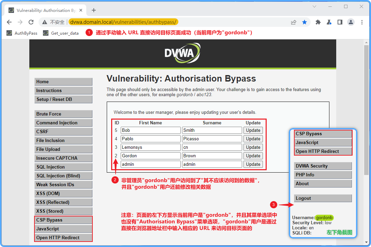
Task: Open the XSS (Reflected) page
Action: click(63, 202)
